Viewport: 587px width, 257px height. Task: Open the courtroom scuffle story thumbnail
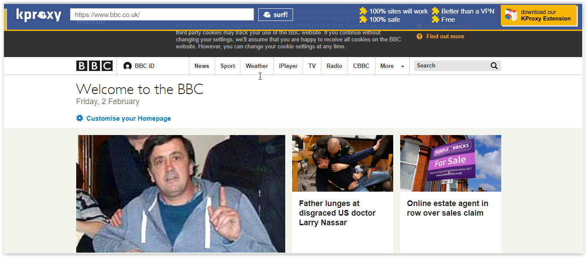click(x=343, y=163)
